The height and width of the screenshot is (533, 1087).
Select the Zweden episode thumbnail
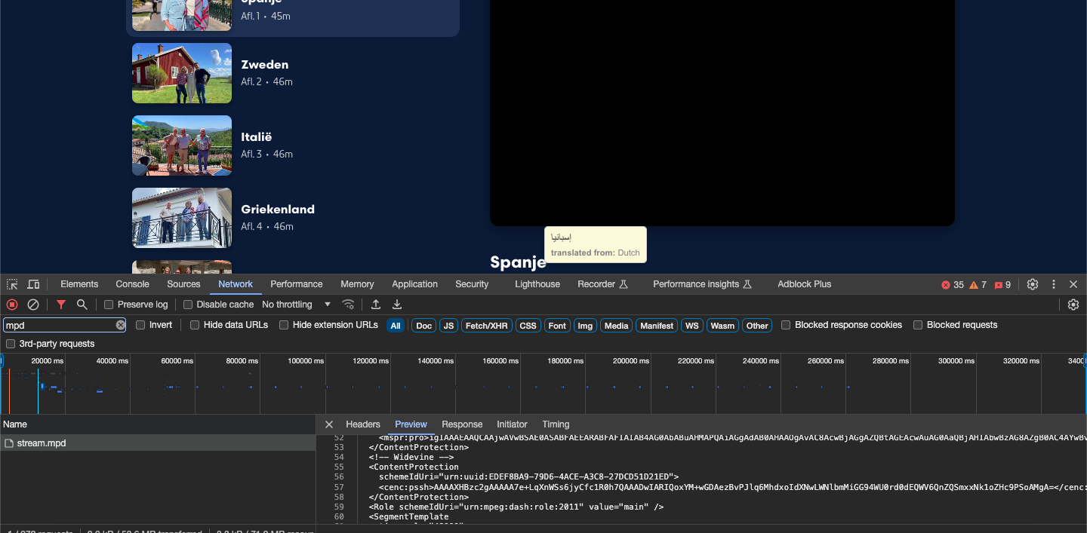click(182, 73)
